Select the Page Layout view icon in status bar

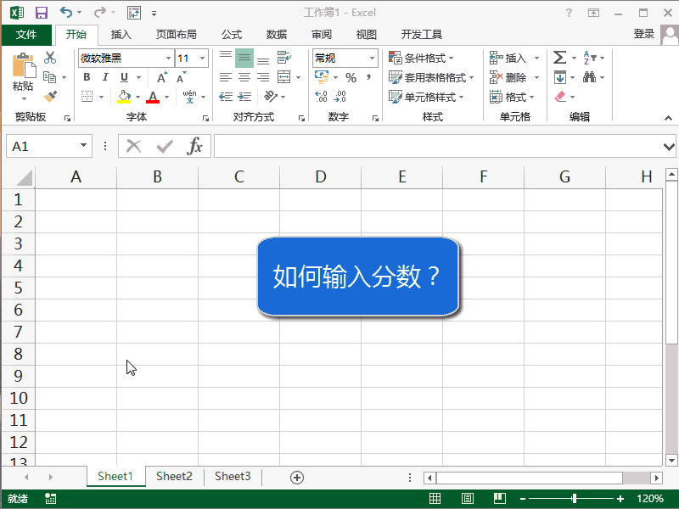[x=468, y=498]
